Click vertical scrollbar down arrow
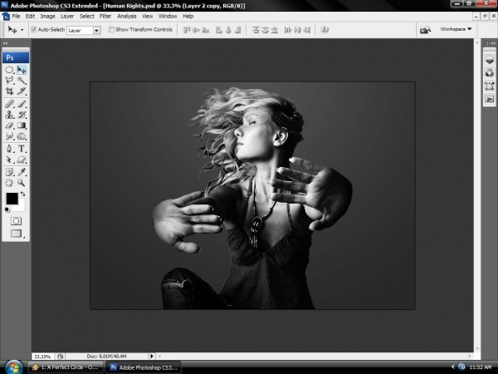498x374 pixels. click(476, 349)
